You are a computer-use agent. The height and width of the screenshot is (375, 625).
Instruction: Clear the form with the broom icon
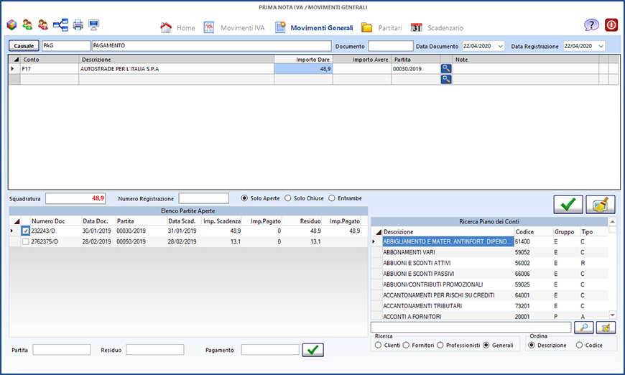tap(601, 205)
